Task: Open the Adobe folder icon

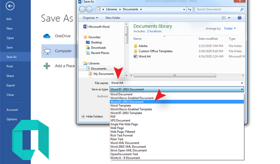Action: 136,46
